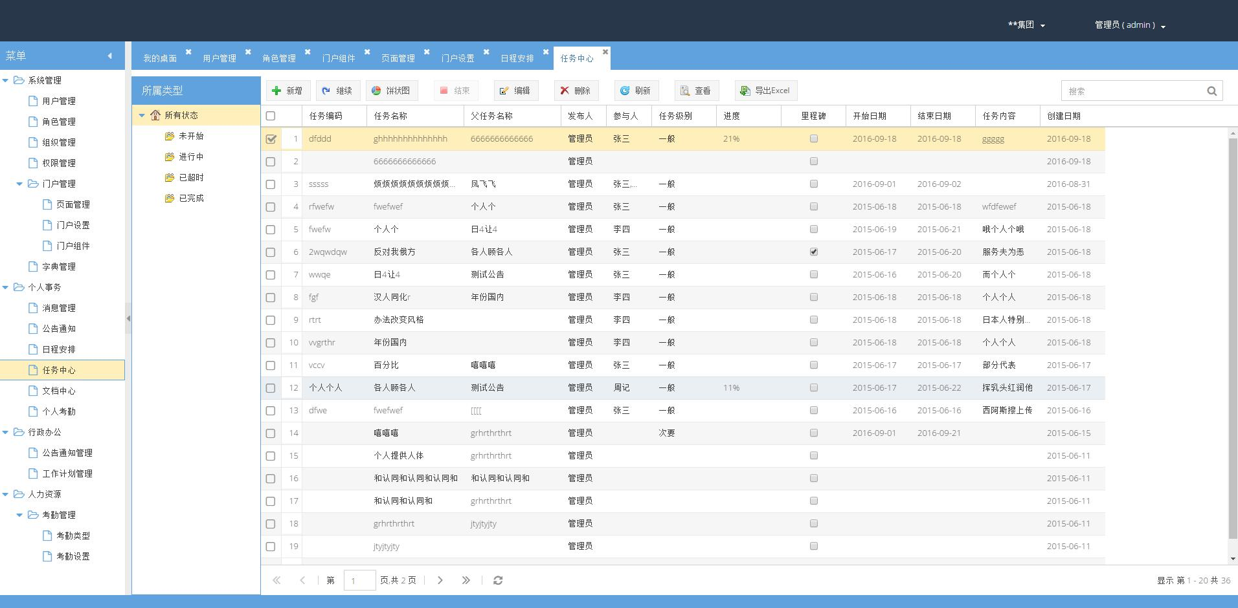Switch to the 我的桌面 tab
1238x608 pixels.
160,58
